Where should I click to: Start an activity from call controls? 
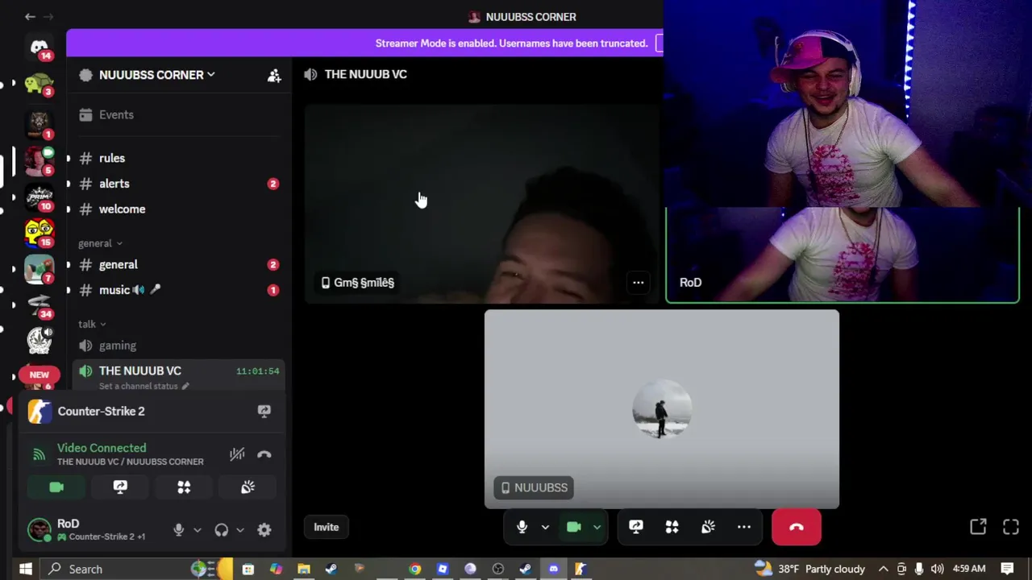click(x=672, y=527)
